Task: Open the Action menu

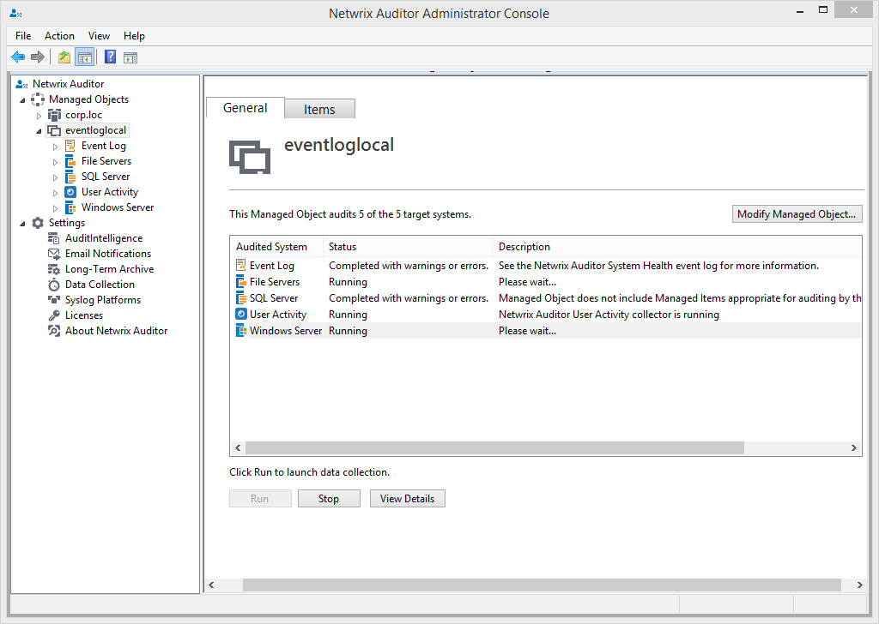Action: coord(59,35)
